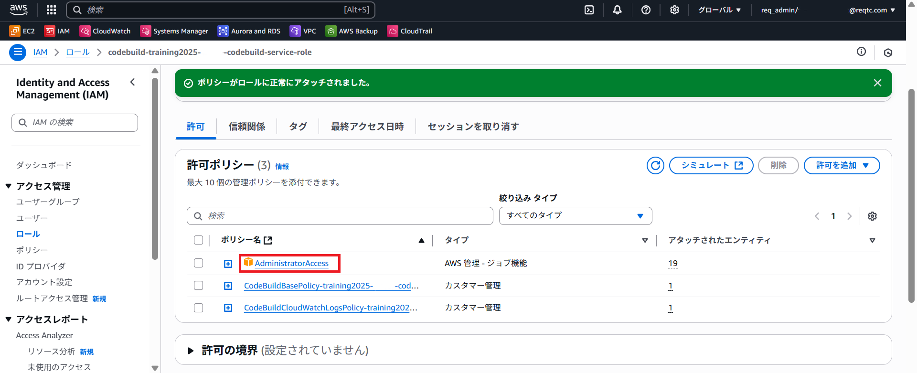Launch the CloudShell terminal icon
The image size is (917, 373).
[589, 10]
